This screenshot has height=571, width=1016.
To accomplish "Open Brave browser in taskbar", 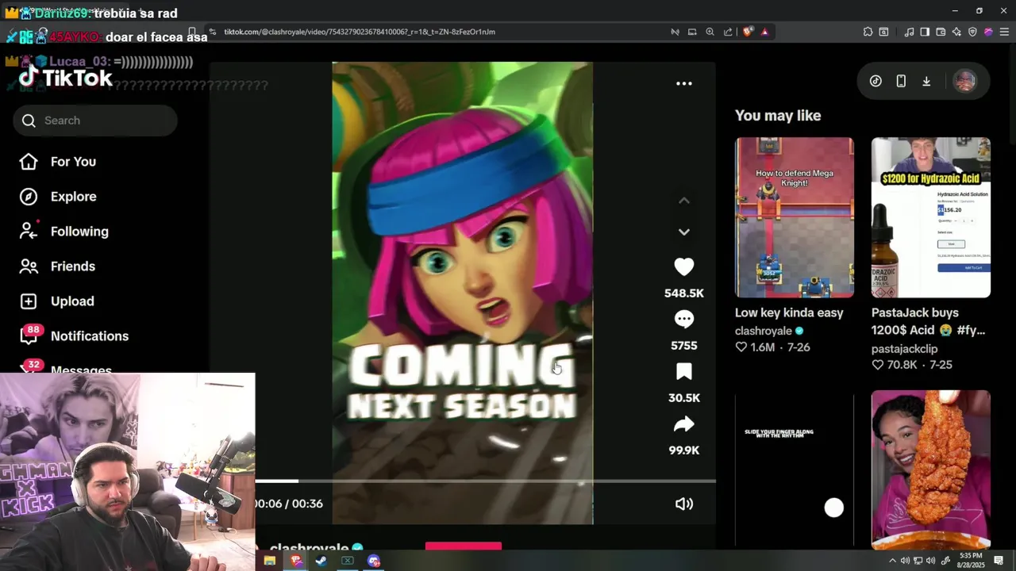I will [x=296, y=561].
